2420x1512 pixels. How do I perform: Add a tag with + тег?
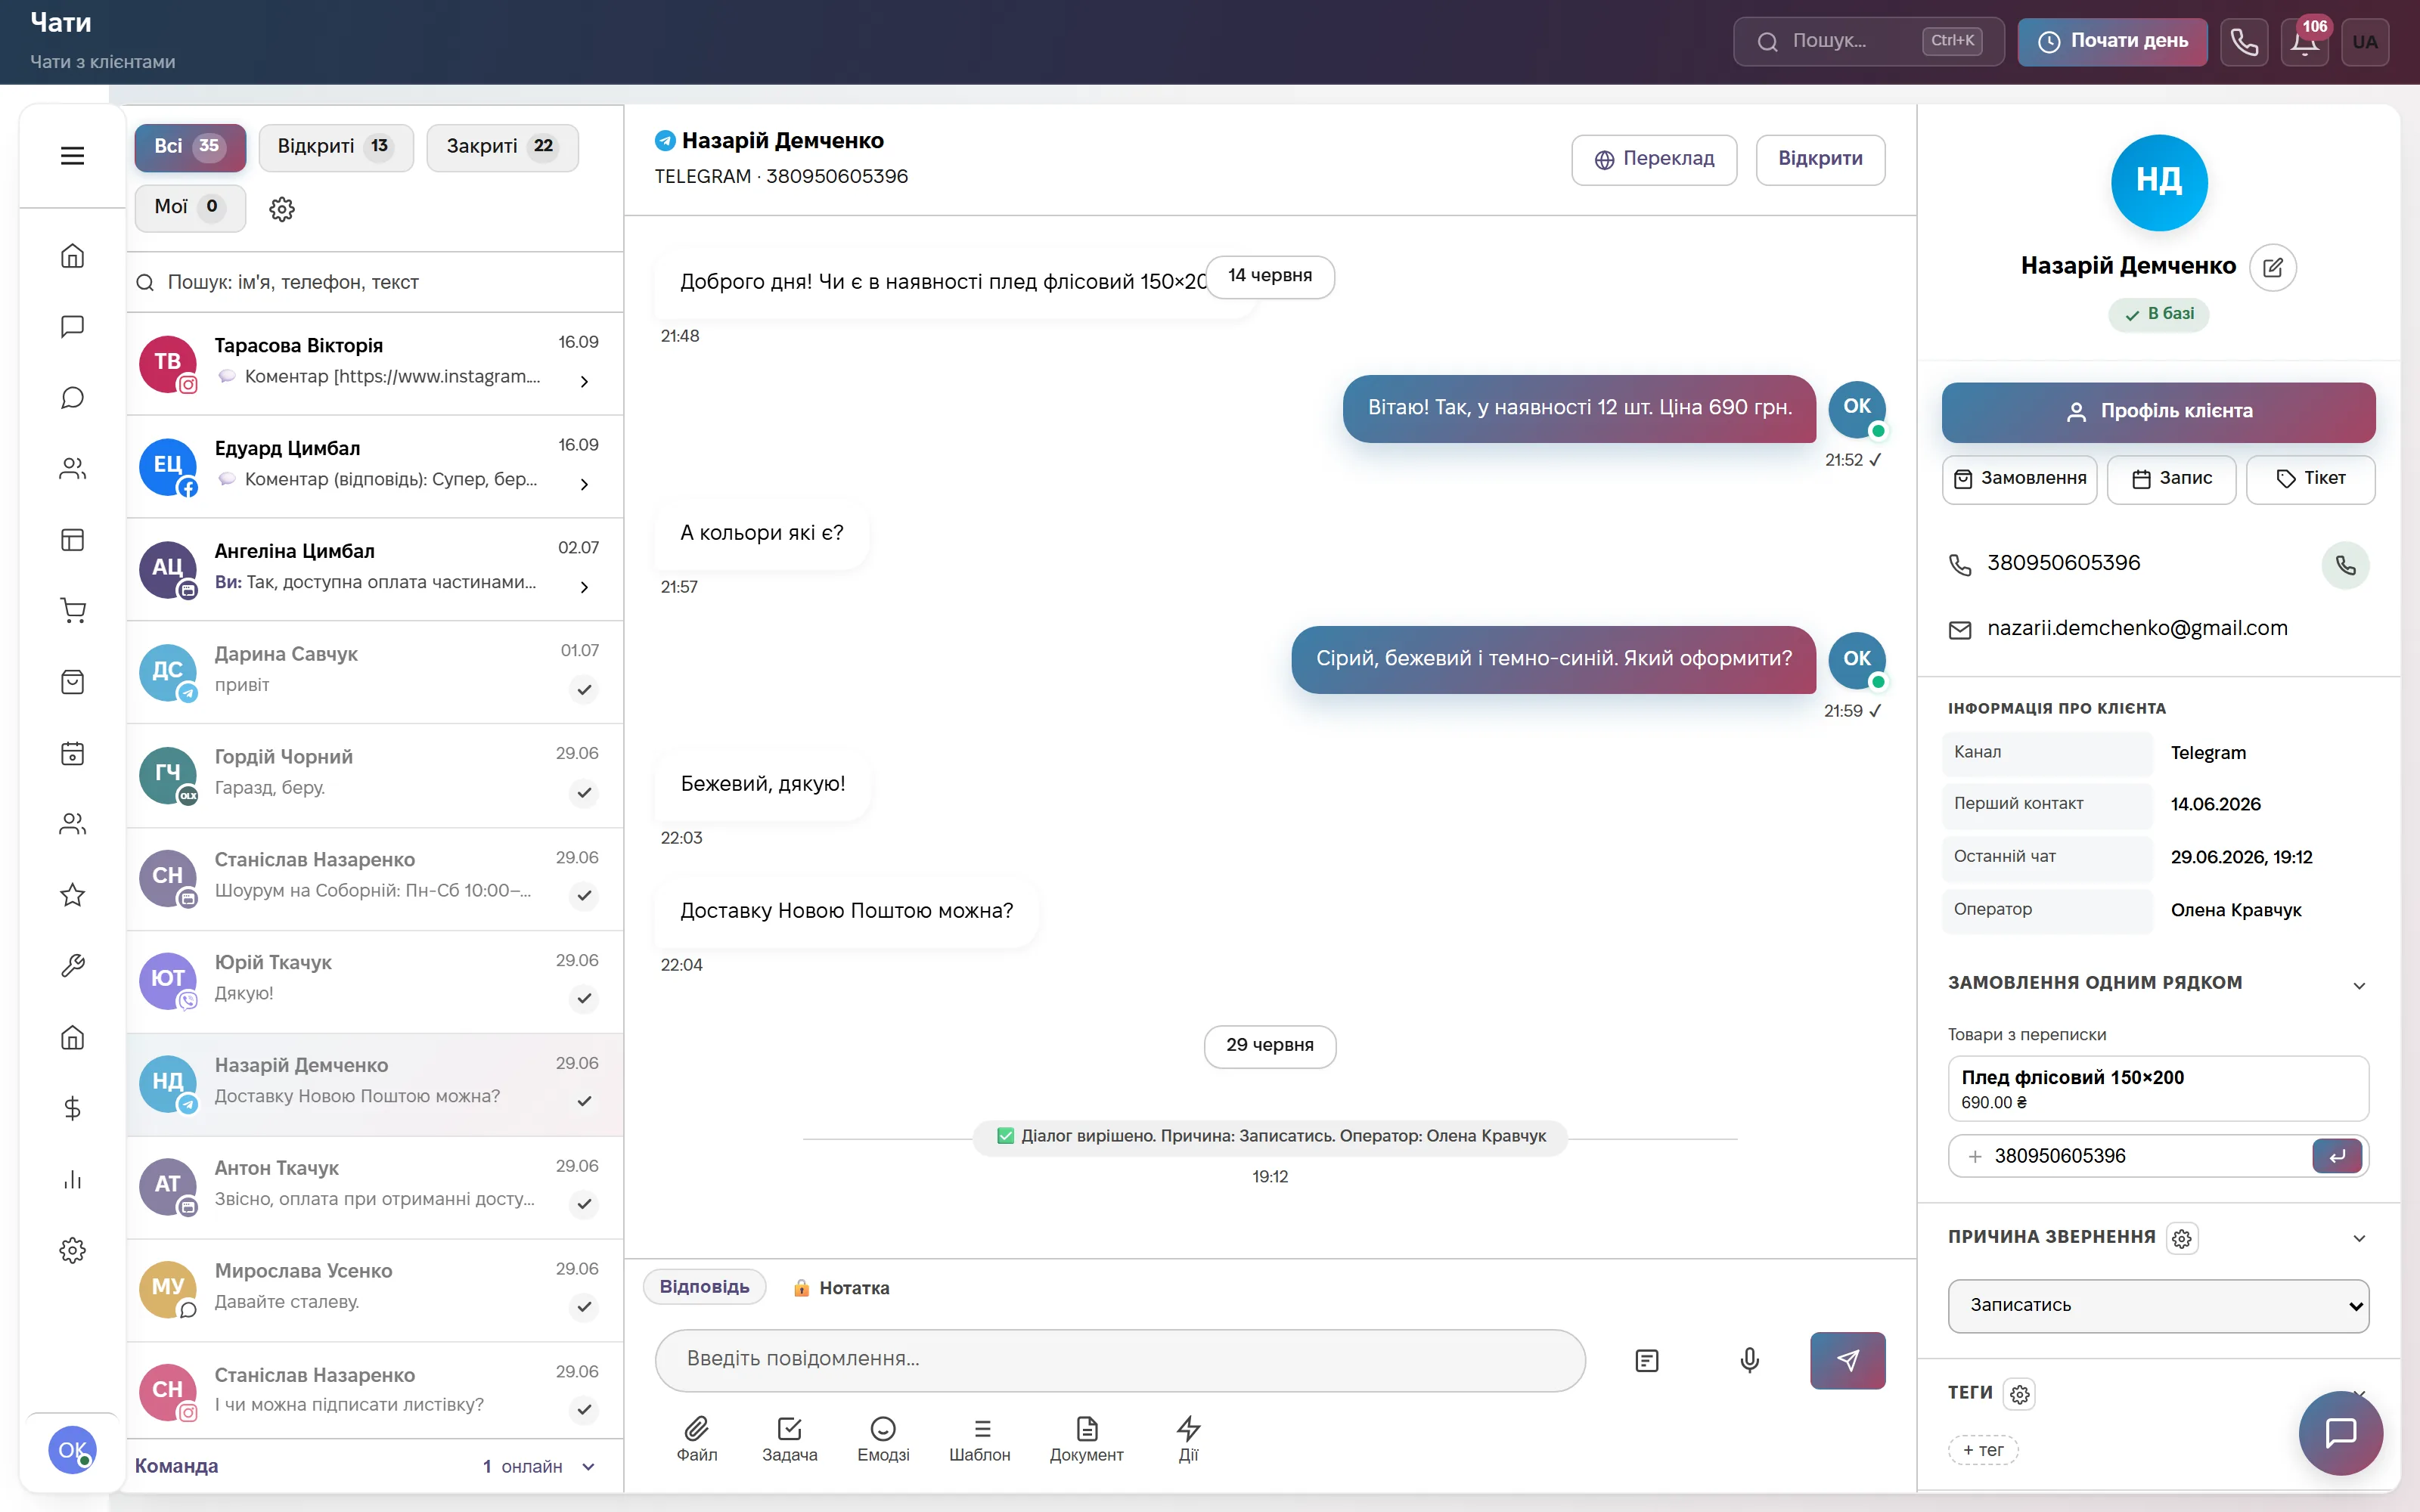1983,1450
